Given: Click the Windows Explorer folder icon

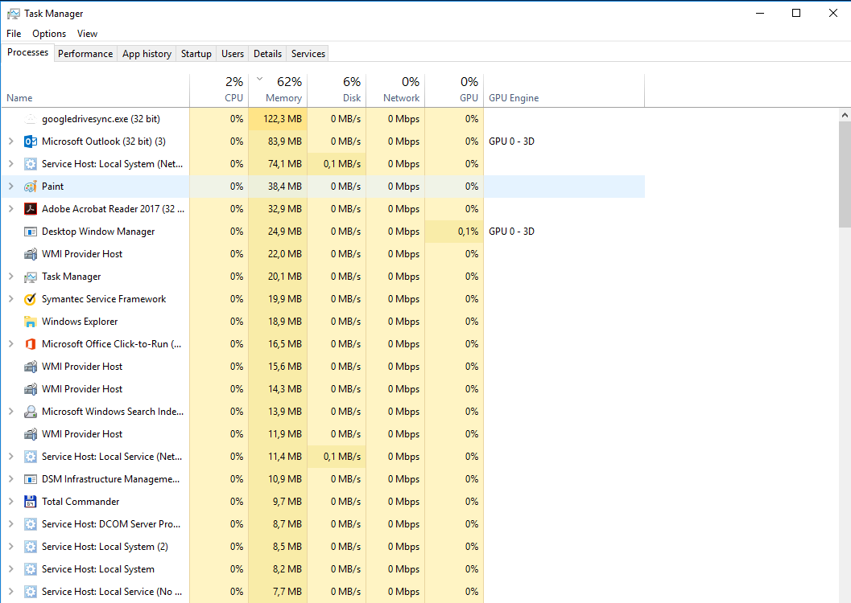Looking at the screenshot, I should point(31,322).
